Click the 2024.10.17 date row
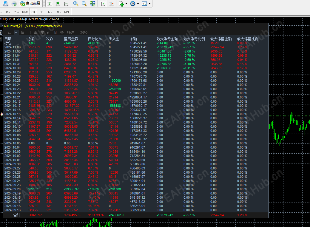The width and height of the screenshot is (310, 227). (x=13, y=106)
